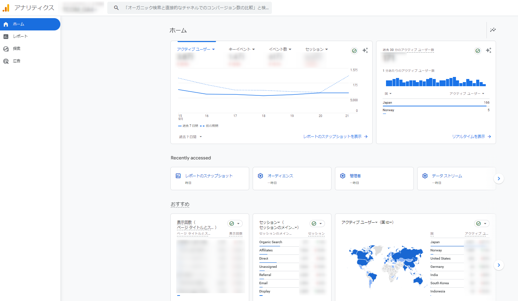Open the ホーム sidebar item
The height and width of the screenshot is (301, 518).
point(30,24)
